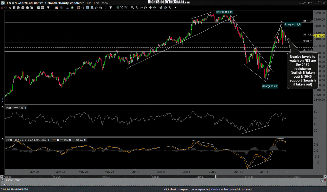Click the four-pane layout icon
The width and height of the screenshot is (327, 192).
(x=43, y=8)
